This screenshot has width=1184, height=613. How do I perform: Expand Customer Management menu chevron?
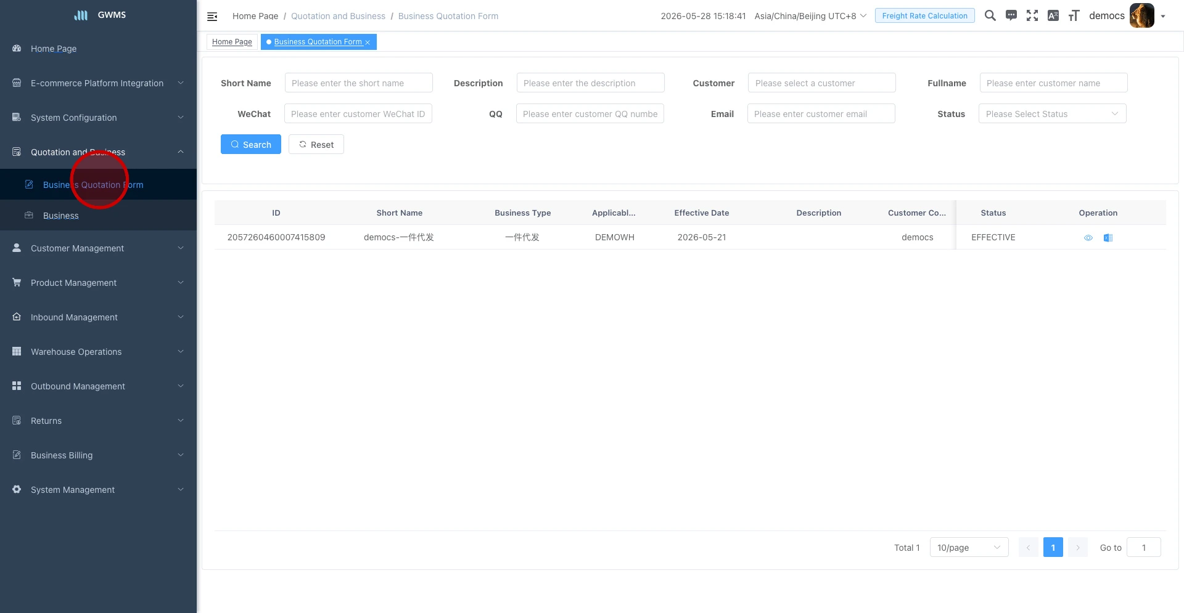click(181, 248)
